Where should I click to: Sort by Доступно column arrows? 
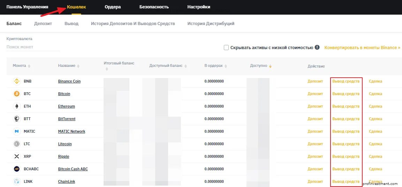(270, 66)
